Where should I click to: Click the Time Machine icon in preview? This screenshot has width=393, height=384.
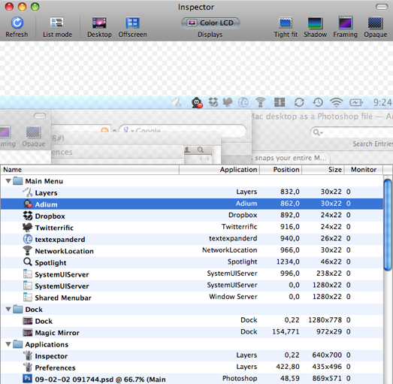[318, 102]
